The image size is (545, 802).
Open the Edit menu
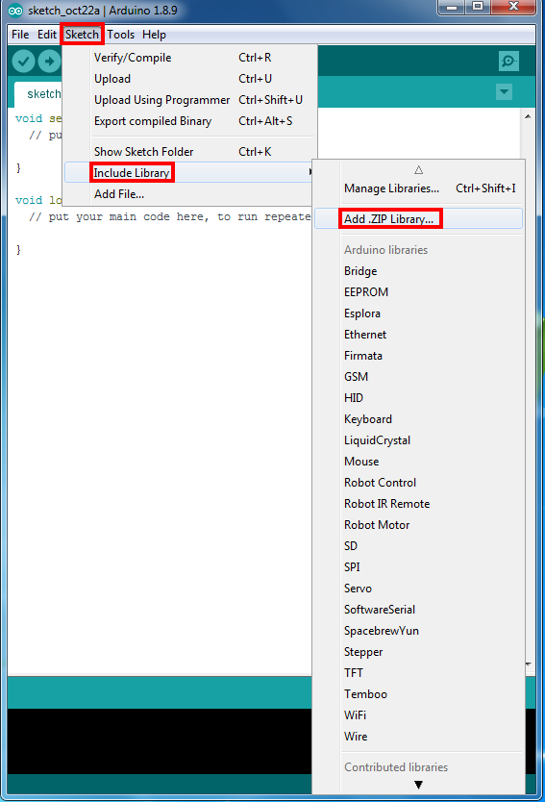pos(46,35)
